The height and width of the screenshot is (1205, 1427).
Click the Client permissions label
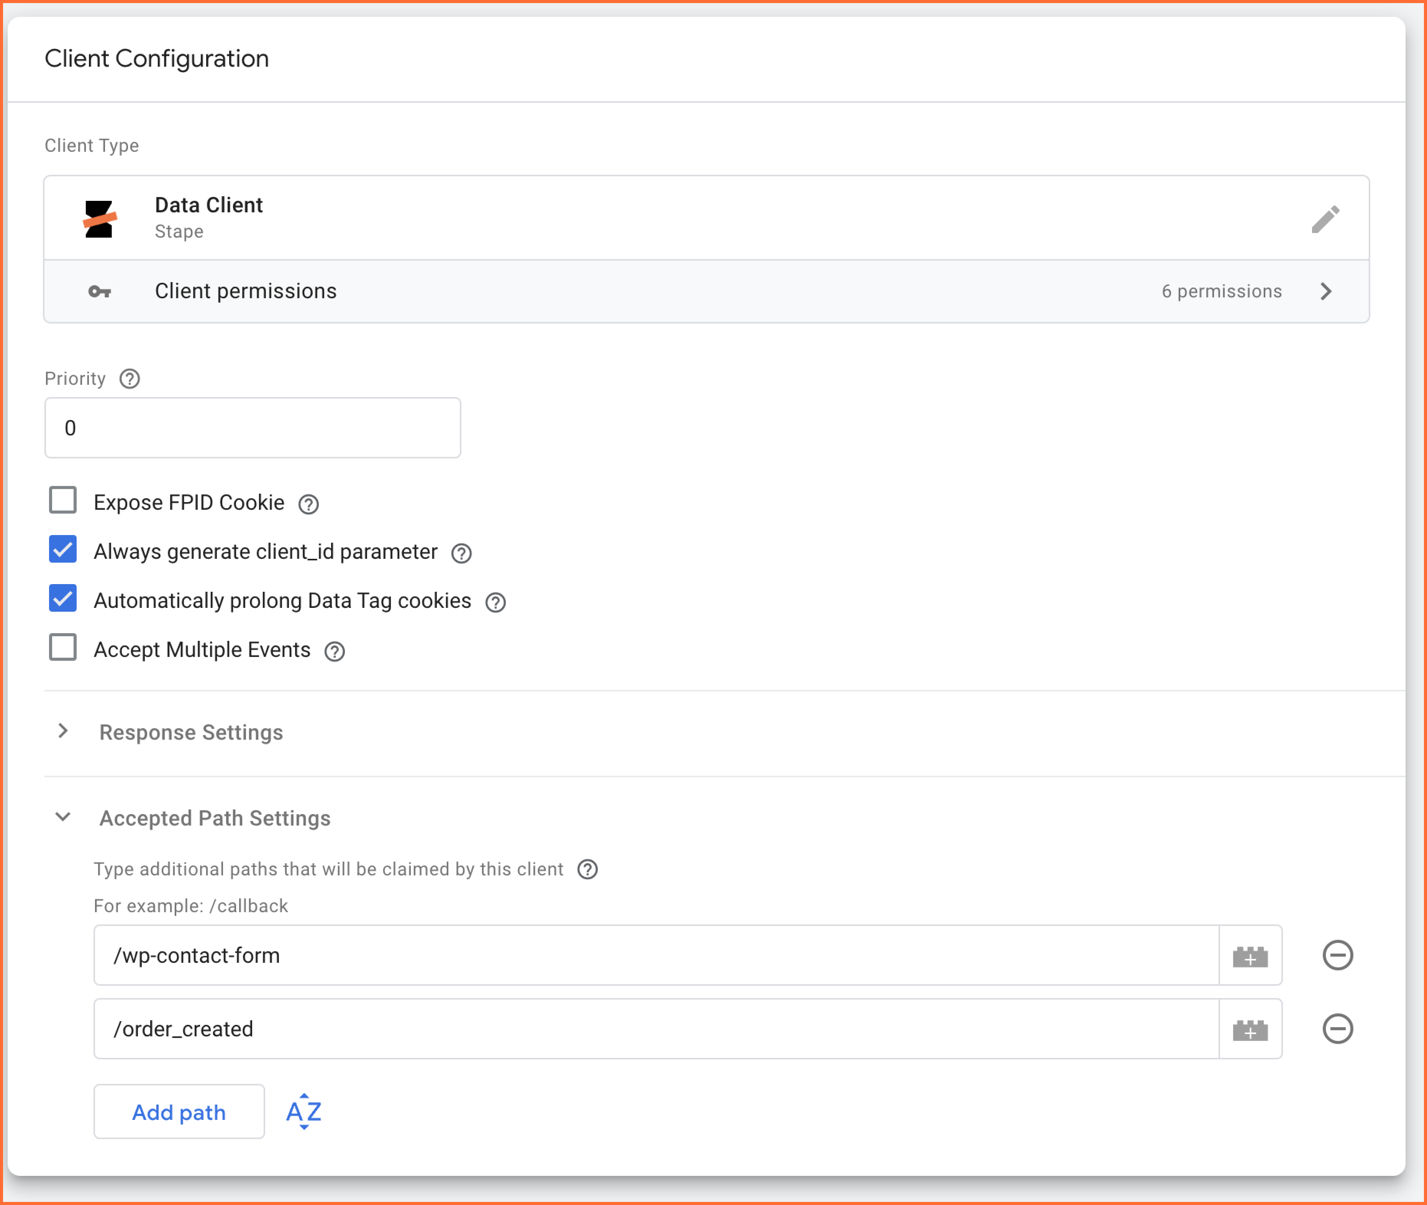pyautogui.click(x=246, y=292)
